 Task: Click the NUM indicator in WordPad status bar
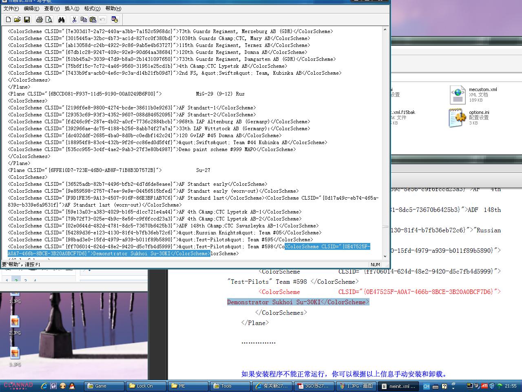375,265
